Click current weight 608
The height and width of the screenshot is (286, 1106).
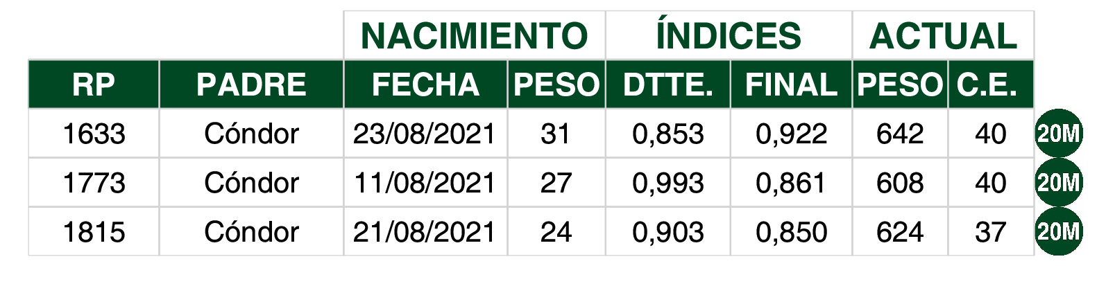899,183
